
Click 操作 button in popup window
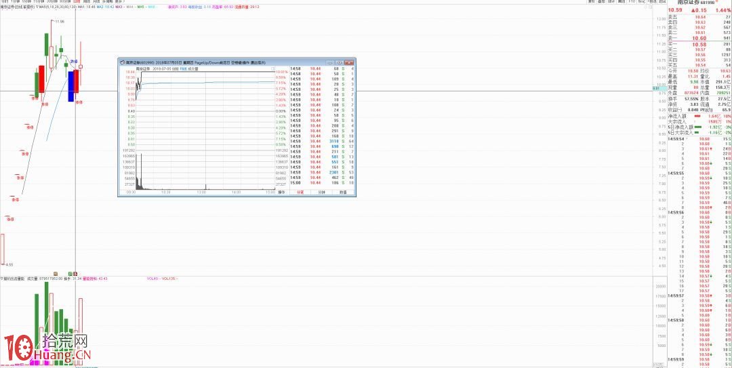pyautogui.click(x=281, y=192)
